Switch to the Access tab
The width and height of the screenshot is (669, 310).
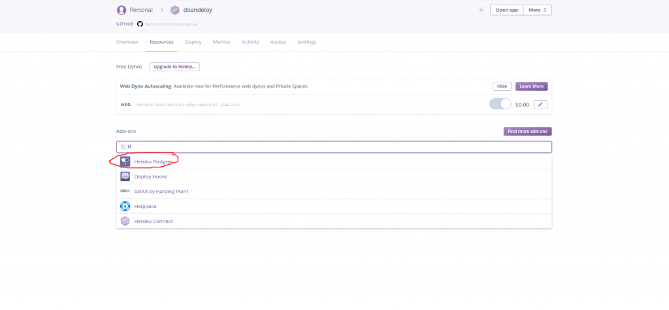[278, 42]
